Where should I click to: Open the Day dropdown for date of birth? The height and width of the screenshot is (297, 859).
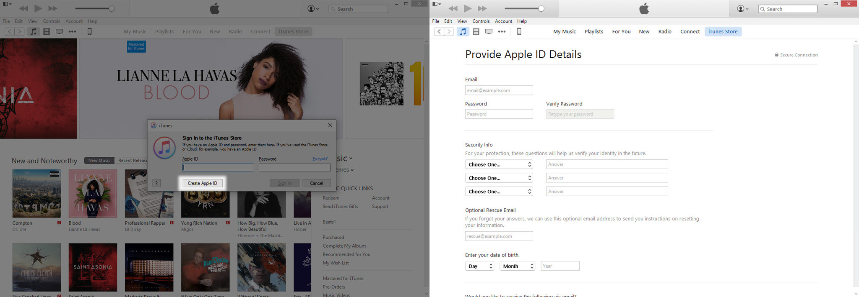(x=479, y=266)
